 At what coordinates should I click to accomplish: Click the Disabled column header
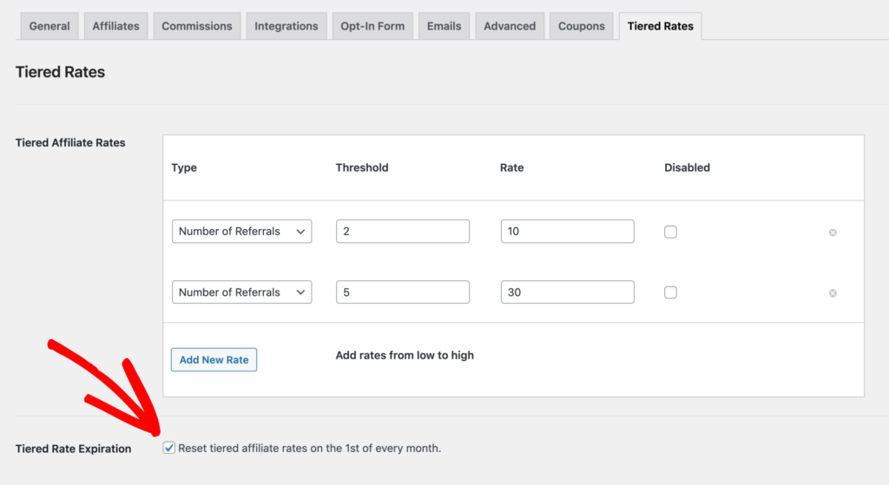coord(688,167)
